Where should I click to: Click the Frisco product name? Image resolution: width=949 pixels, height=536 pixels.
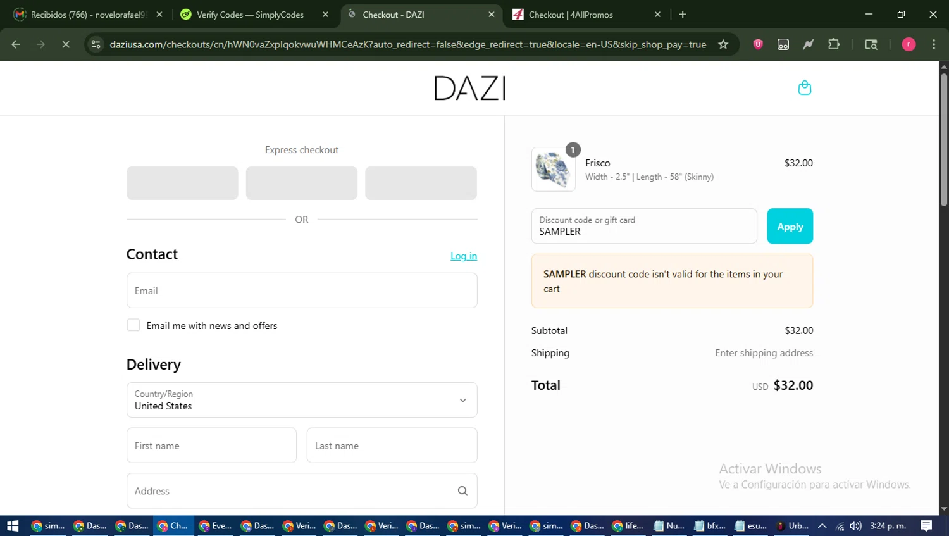pyautogui.click(x=598, y=163)
